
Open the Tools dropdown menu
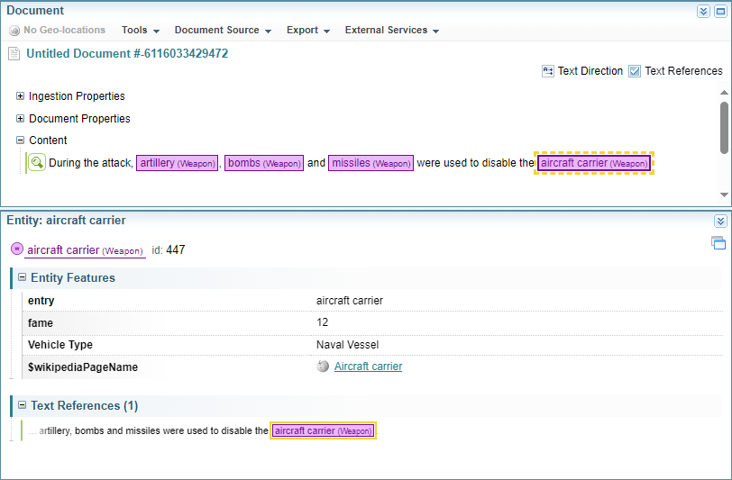click(141, 31)
